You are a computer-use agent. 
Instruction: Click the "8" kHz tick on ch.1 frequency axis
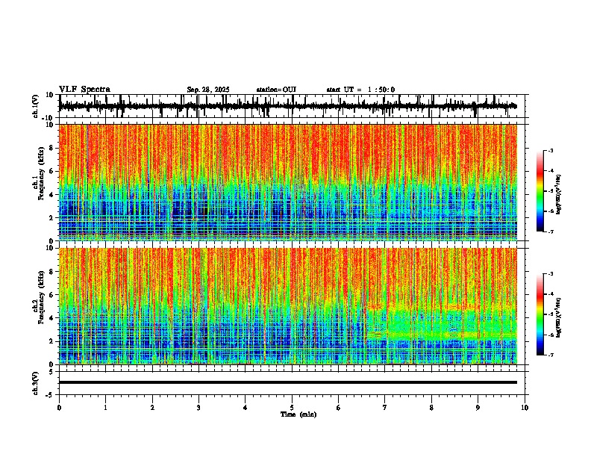tap(51, 148)
